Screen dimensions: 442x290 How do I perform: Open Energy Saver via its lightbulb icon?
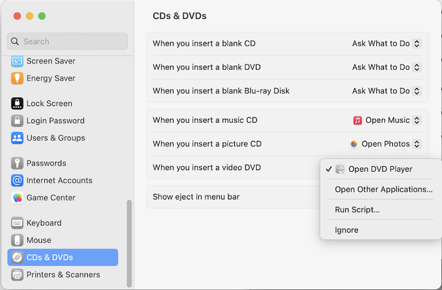point(17,78)
